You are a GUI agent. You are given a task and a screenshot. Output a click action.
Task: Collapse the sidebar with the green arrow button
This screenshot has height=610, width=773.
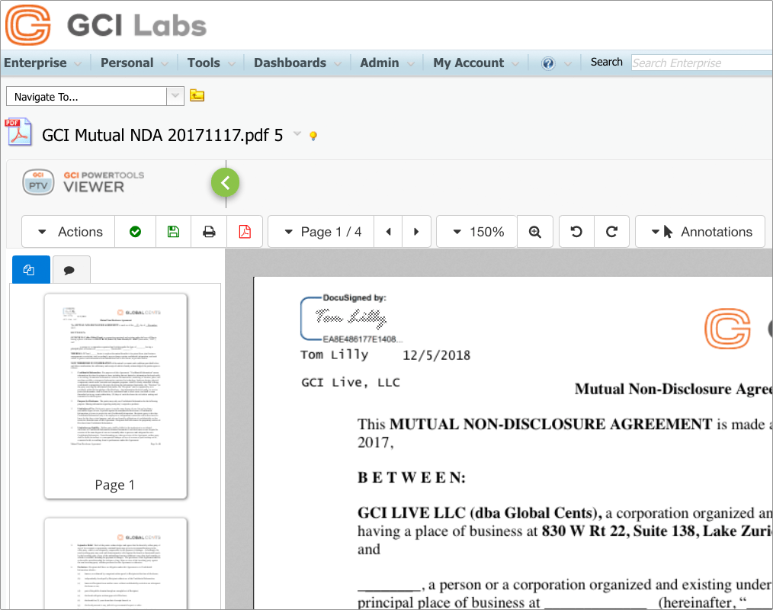[x=226, y=183]
